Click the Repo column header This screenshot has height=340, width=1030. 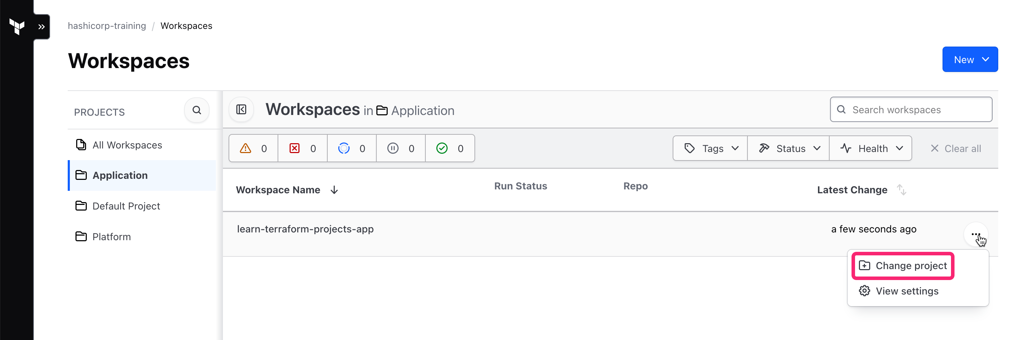coord(635,186)
